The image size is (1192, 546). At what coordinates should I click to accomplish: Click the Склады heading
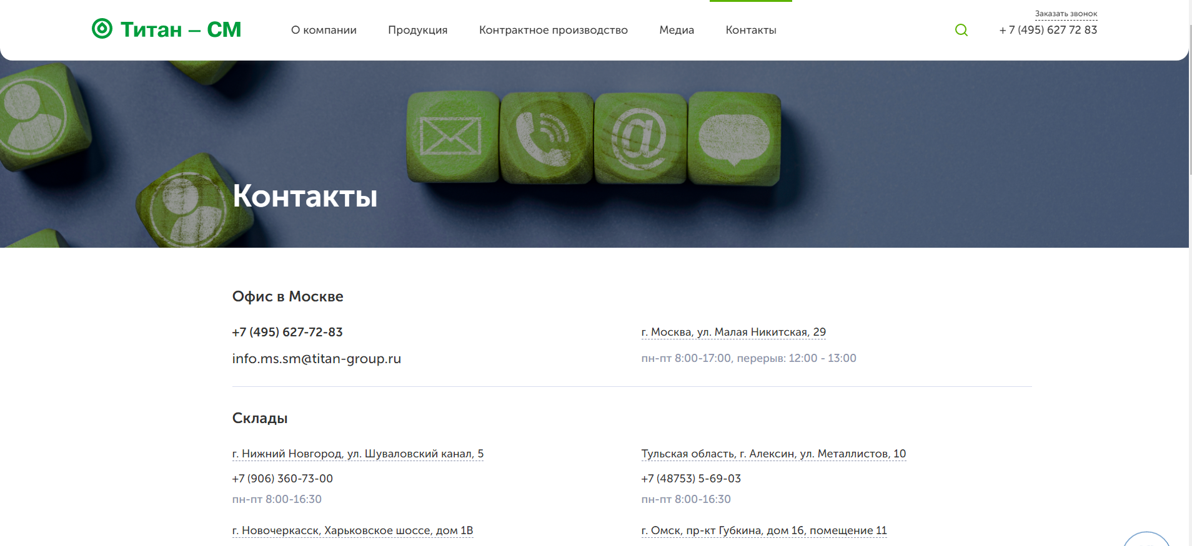pos(260,418)
